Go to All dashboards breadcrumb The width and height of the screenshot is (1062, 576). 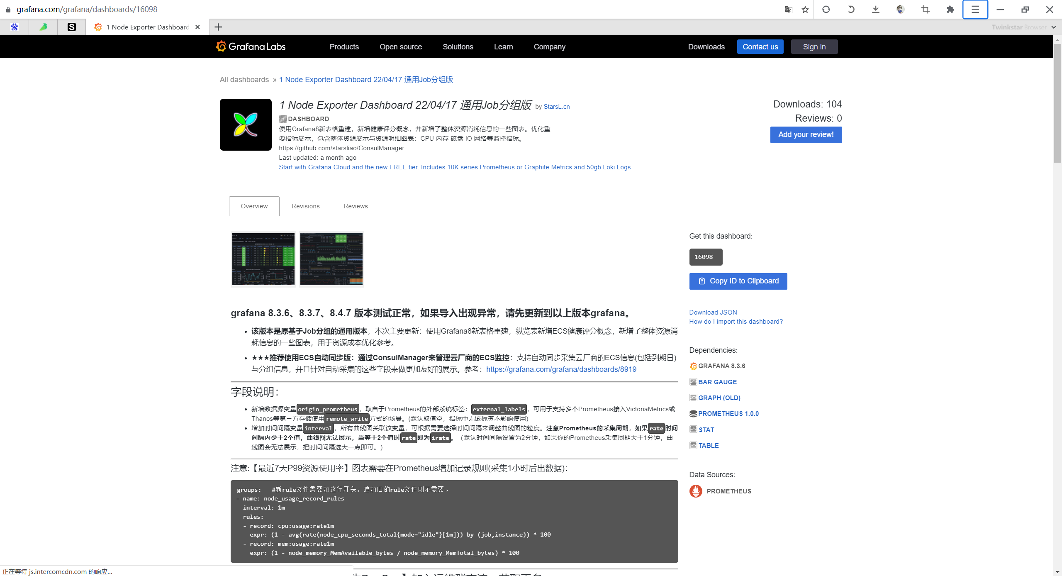244,80
